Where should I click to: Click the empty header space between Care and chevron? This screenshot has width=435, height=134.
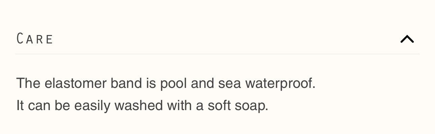click(227, 39)
